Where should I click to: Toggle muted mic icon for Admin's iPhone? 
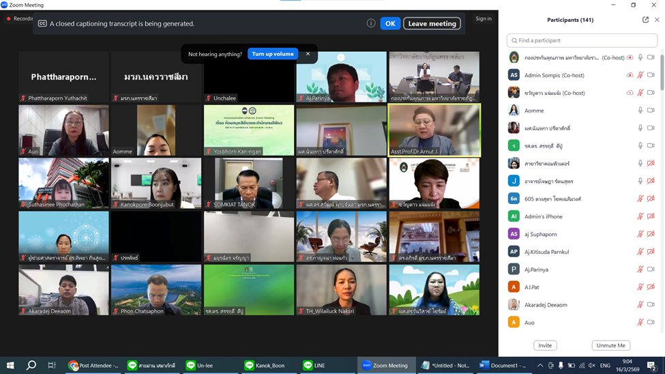(640, 216)
